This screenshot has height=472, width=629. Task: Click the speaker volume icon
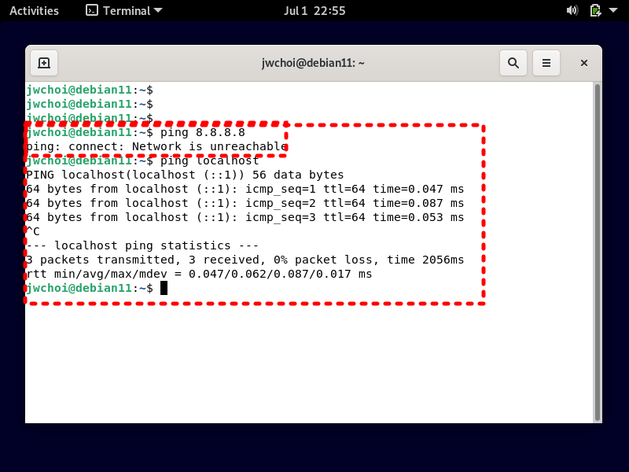click(572, 10)
